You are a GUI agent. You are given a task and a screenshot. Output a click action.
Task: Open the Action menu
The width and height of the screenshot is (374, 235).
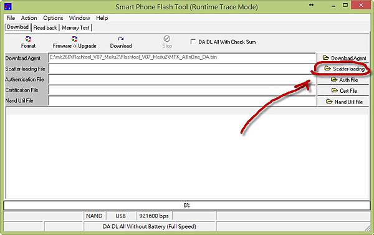29,18
